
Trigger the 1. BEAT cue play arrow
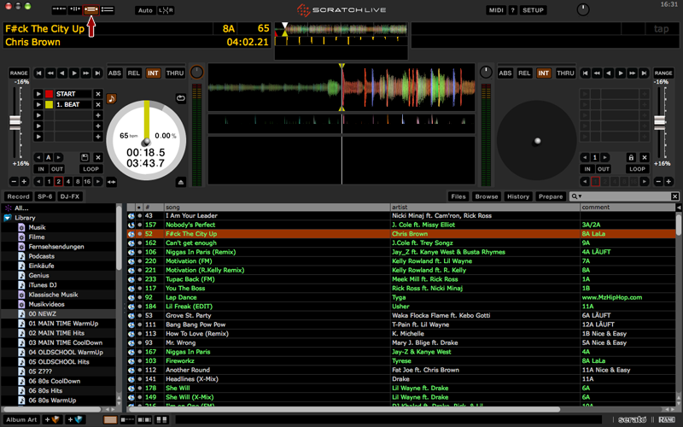point(38,105)
